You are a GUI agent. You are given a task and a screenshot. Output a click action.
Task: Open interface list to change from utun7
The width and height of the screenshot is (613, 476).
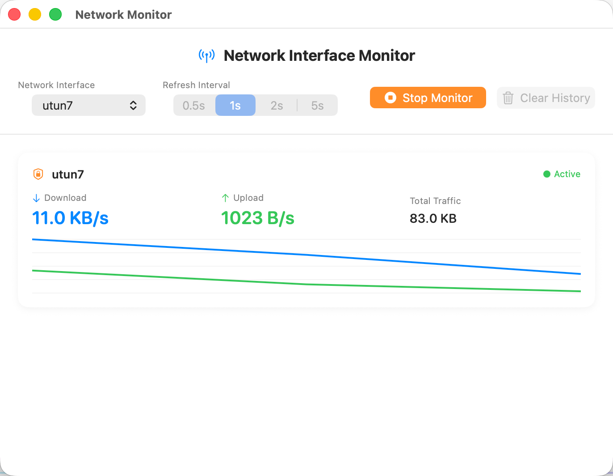[88, 105]
